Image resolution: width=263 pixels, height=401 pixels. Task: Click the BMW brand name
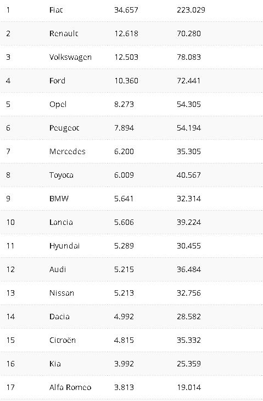pos(59,199)
